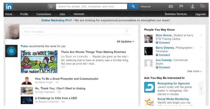Open Barry Delaney's profile name
210x109 pixels.
(165, 48)
